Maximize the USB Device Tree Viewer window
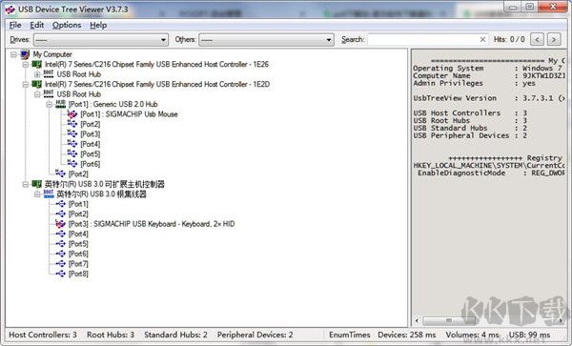 [530, 7]
